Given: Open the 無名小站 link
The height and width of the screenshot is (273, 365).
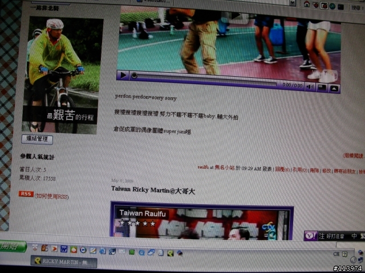Looking at the screenshot, I should click(224, 168).
